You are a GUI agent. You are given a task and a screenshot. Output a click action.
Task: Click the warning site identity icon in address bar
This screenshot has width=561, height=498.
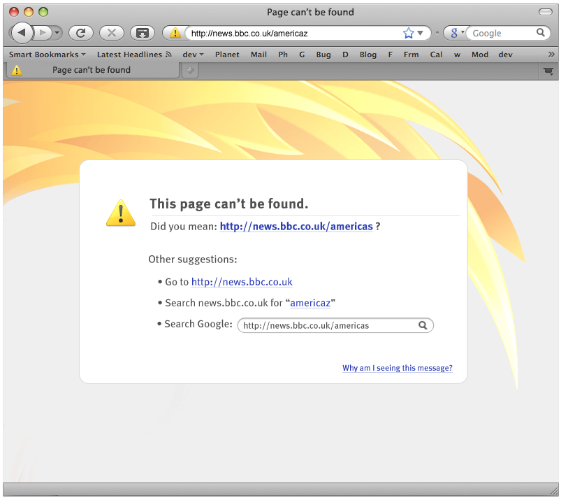(175, 34)
